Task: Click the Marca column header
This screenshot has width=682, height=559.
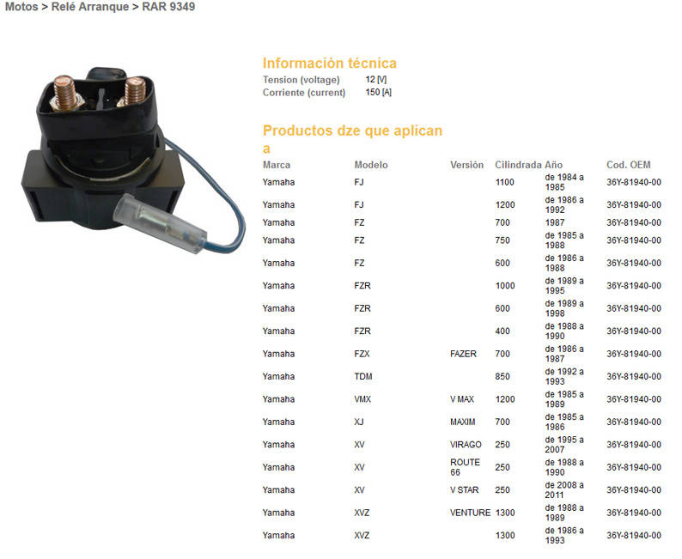Action: 277,164
